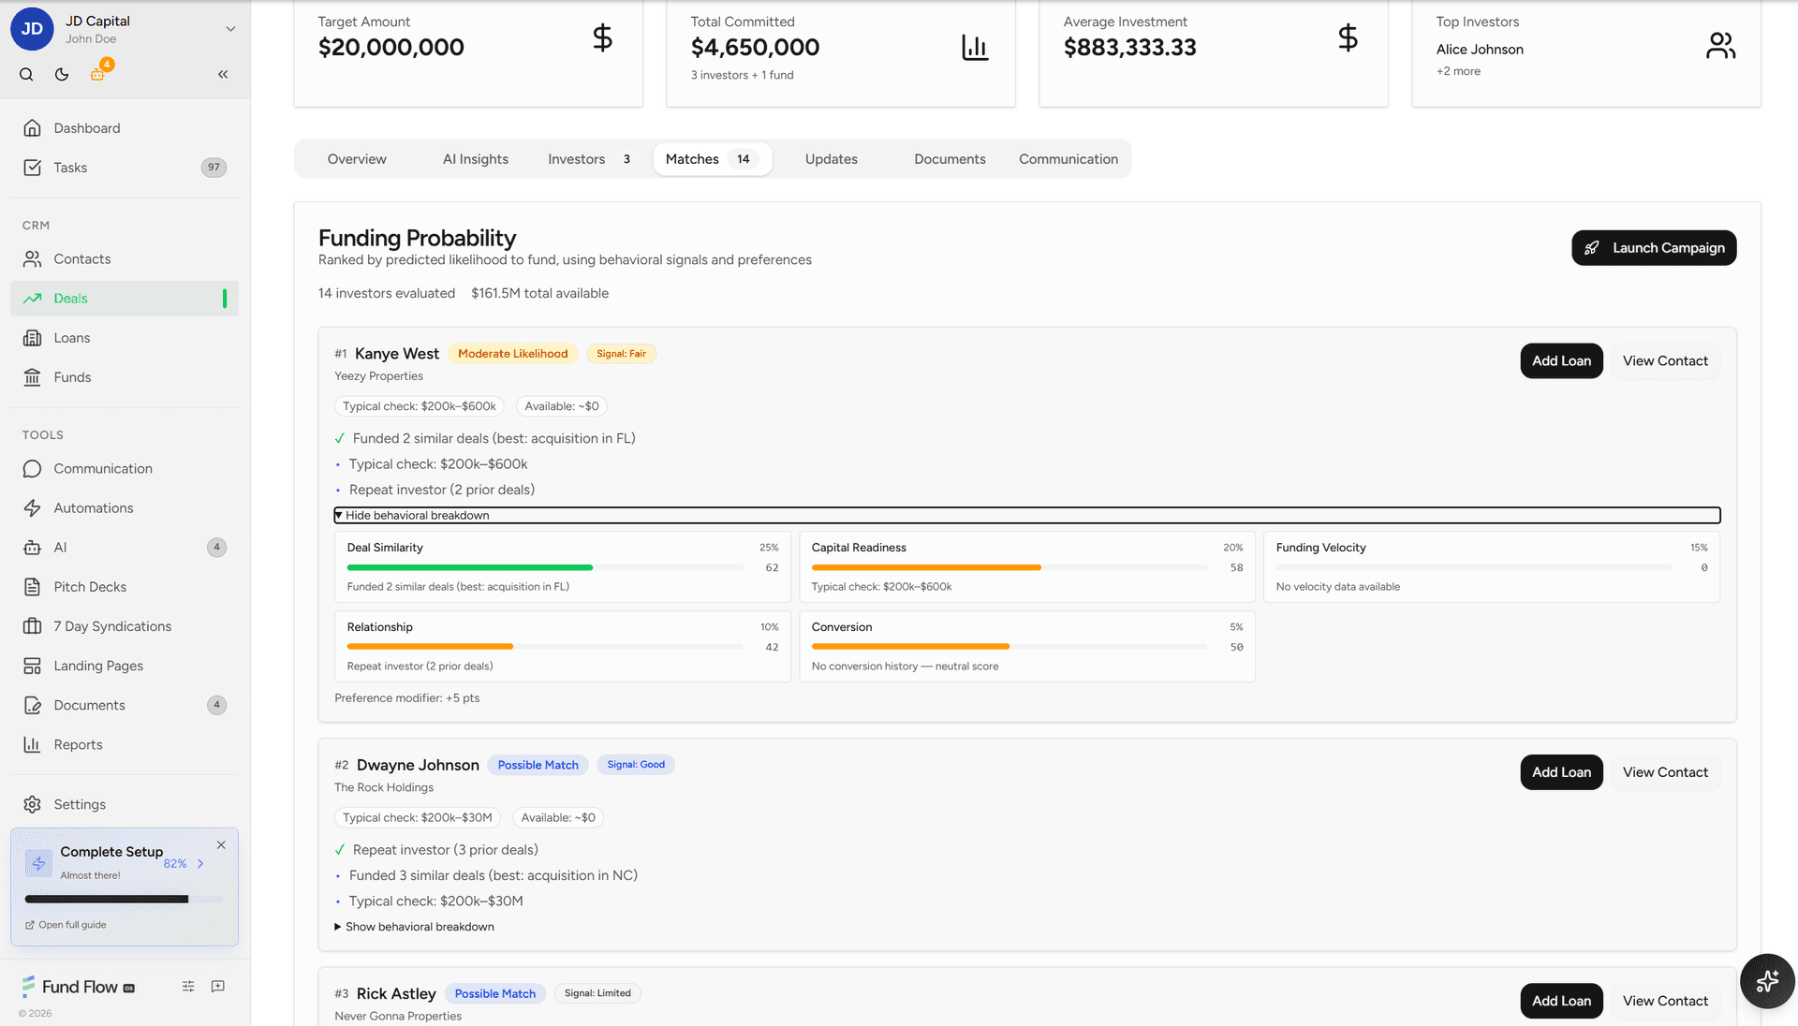Click the AI robot icon in sidebar
Screen dimensions: 1798x1026
tap(33, 548)
